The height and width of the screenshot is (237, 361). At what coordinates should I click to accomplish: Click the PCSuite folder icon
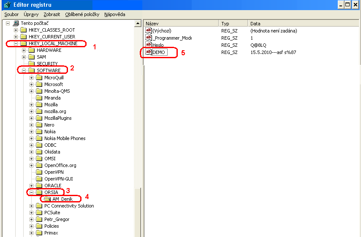(39, 213)
